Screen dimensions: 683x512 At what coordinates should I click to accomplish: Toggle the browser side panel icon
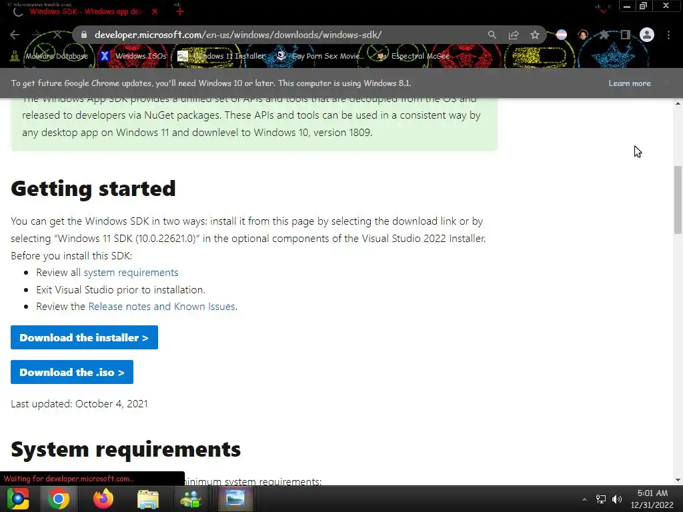click(626, 35)
